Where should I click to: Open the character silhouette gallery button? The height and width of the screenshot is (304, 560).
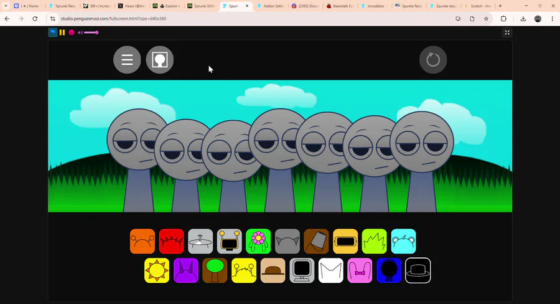click(x=160, y=60)
